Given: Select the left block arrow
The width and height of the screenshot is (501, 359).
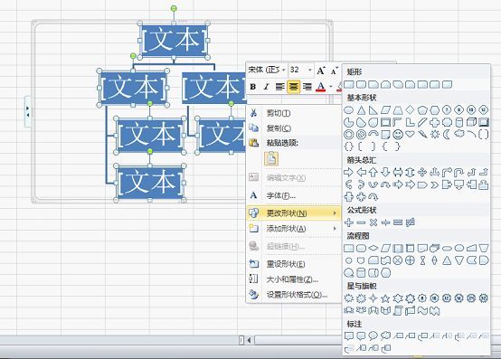Looking at the screenshot, I should coord(361,173).
